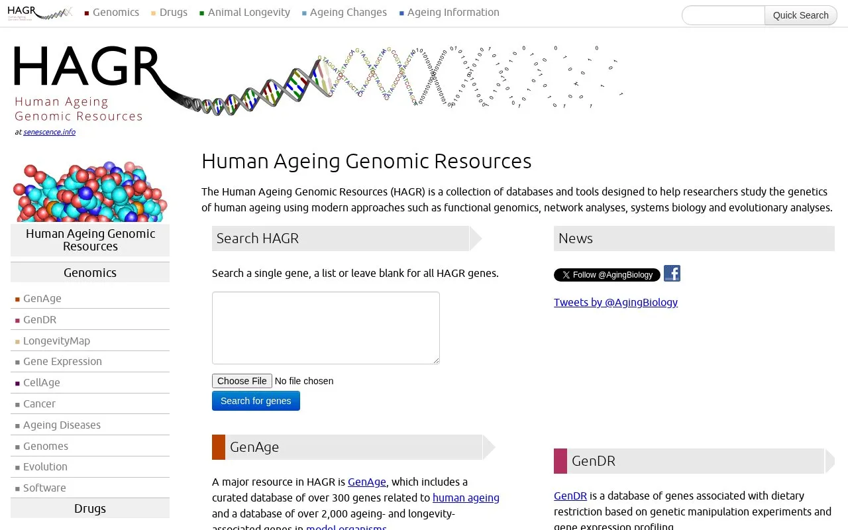Click the GenAge link in the paragraph

367,482
